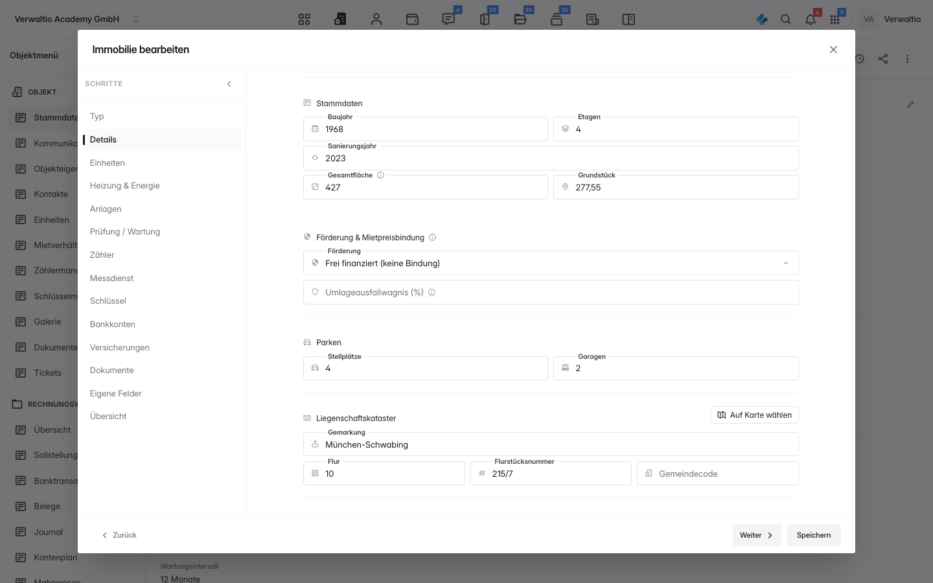Click the Grundstück input field

tap(676, 187)
